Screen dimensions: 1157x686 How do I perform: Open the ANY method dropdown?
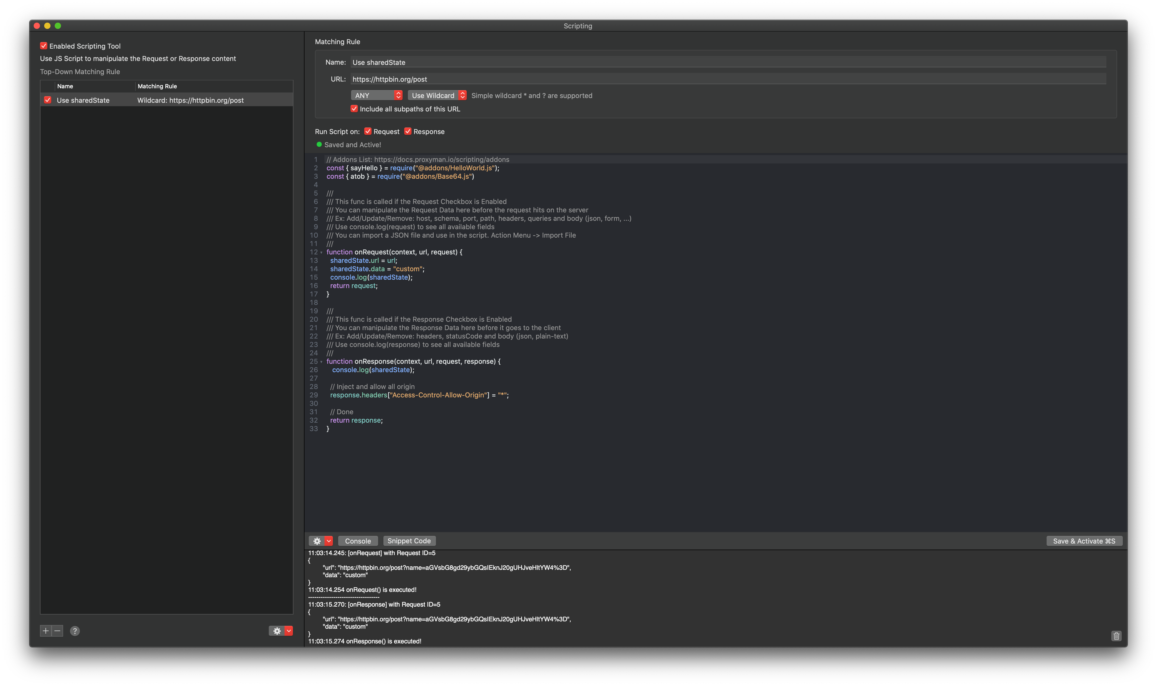[377, 95]
